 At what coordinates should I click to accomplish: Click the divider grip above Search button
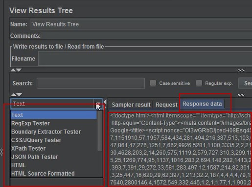point(241,70)
